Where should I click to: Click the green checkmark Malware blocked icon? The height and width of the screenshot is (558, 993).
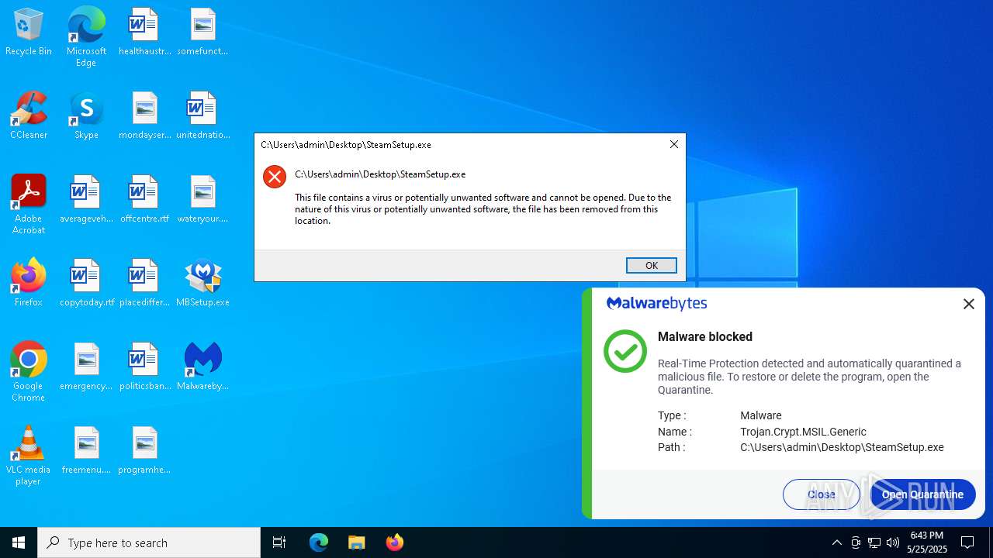625,351
